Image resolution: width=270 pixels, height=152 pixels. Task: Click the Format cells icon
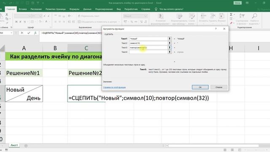(x=221, y=16)
